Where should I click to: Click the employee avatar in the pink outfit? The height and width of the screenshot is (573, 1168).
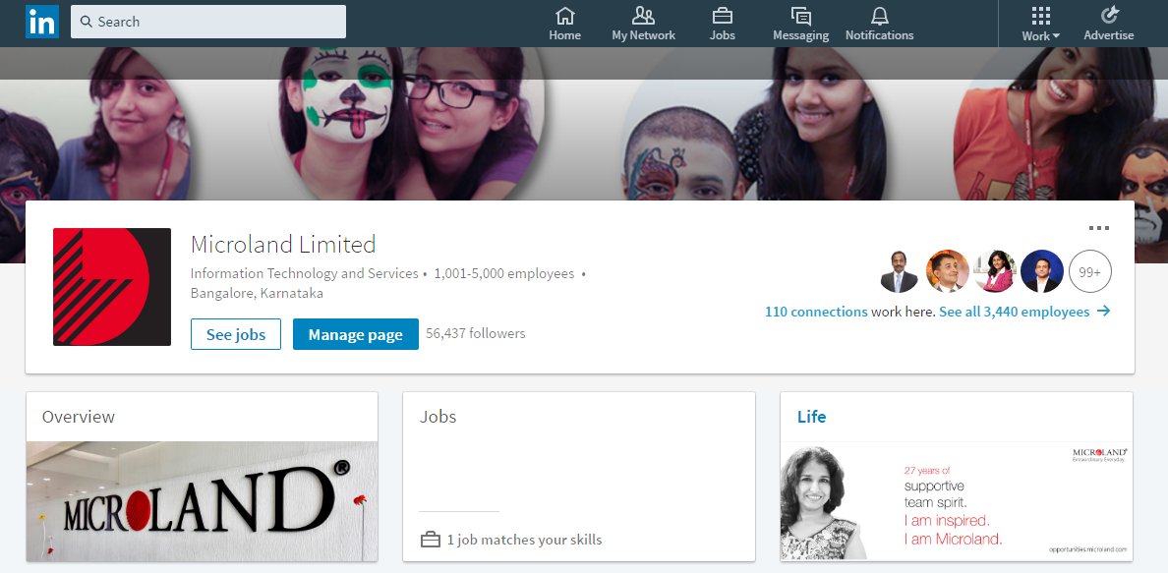(994, 271)
